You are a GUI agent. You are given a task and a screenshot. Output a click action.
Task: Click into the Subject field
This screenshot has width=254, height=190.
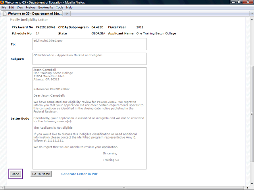point(90,59)
